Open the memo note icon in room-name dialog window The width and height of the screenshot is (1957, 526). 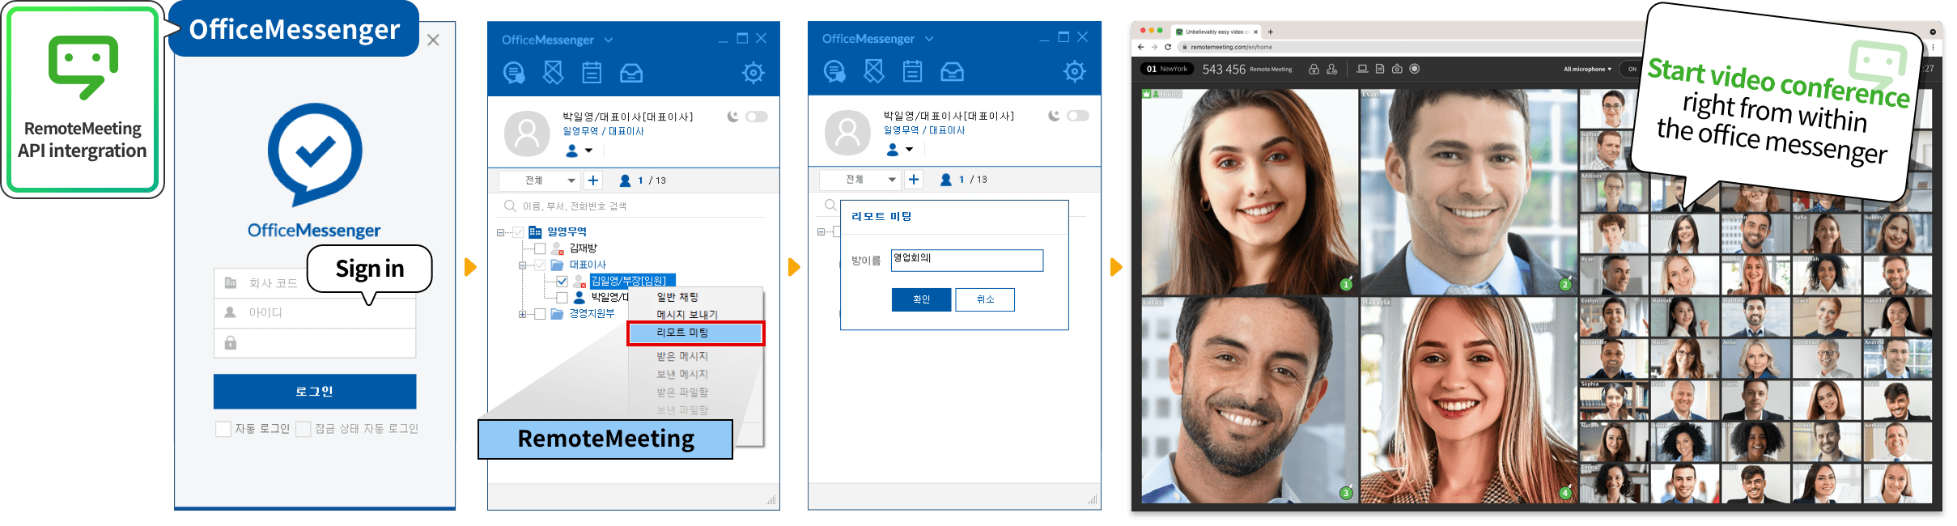click(x=873, y=72)
